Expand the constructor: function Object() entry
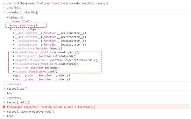The image size is (191, 119). pyautogui.click(x=14, y=48)
